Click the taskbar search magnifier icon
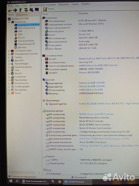 point(17,181)
